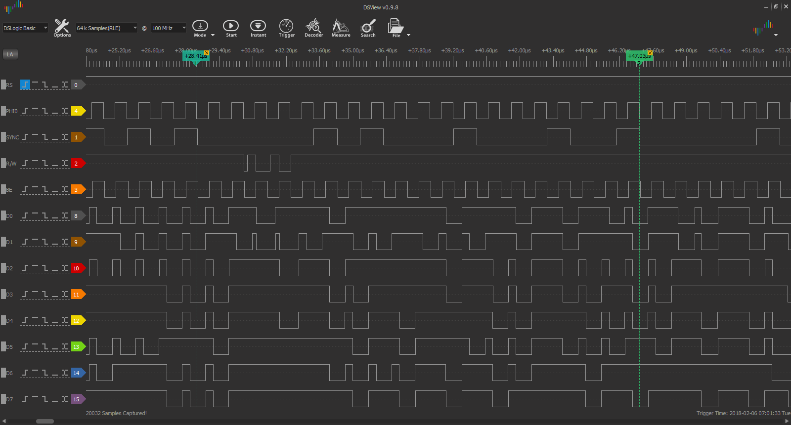Click the Start capture button
This screenshot has width=791, height=425.
click(x=231, y=28)
